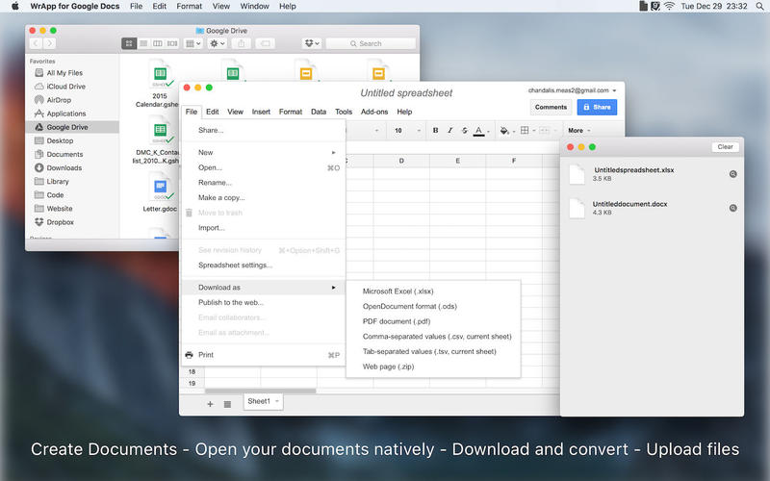The width and height of the screenshot is (770, 481).
Task: Toggle bold formatting in the spreadsheet toolbar
Action: coord(436,131)
